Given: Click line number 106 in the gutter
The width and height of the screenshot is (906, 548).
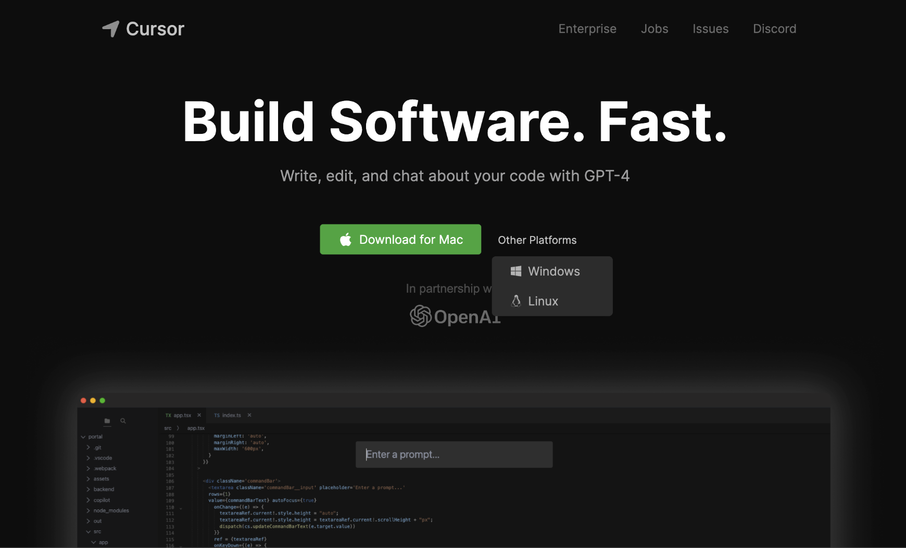Looking at the screenshot, I should click(170, 481).
